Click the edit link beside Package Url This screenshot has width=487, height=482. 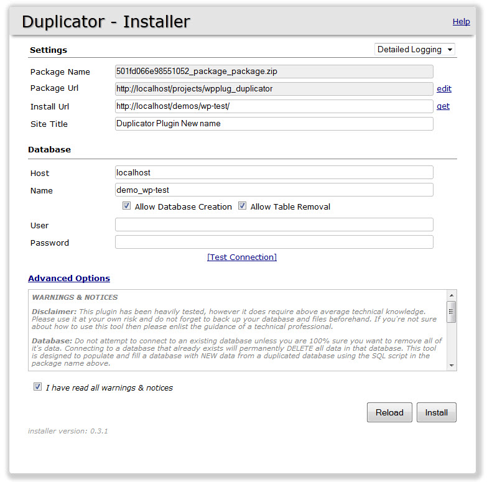(x=444, y=88)
